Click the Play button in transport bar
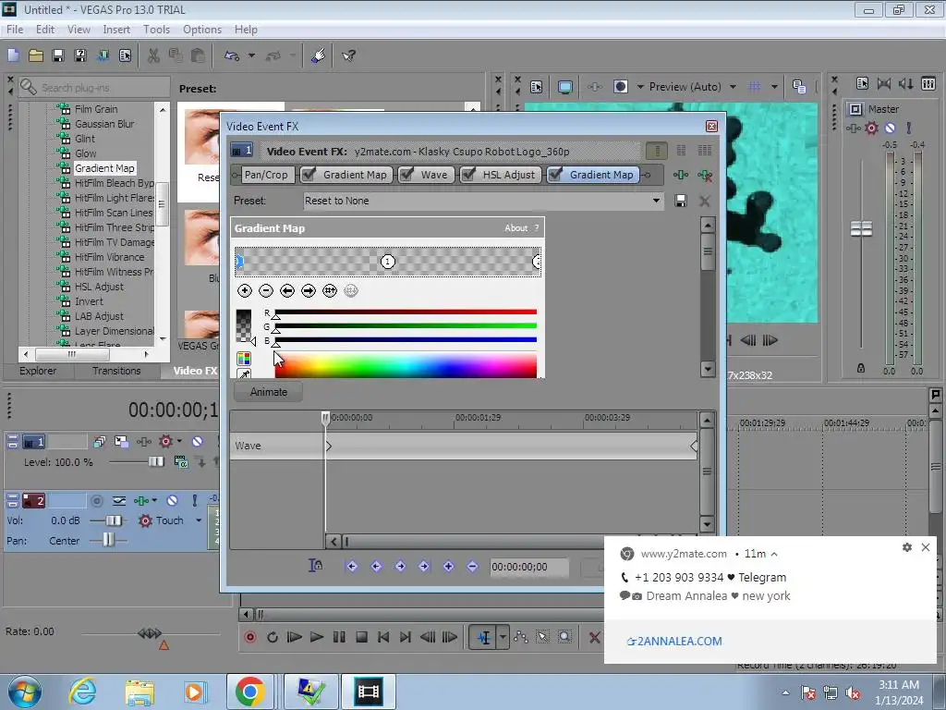The image size is (946, 710). tap(316, 637)
